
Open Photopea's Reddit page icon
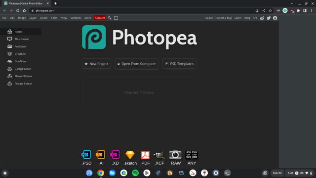(x=262, y=18)
